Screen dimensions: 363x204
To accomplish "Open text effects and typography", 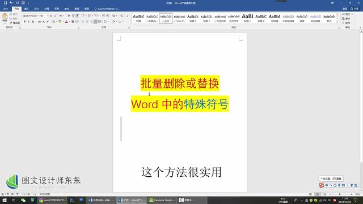I will (x=54, y=22).
